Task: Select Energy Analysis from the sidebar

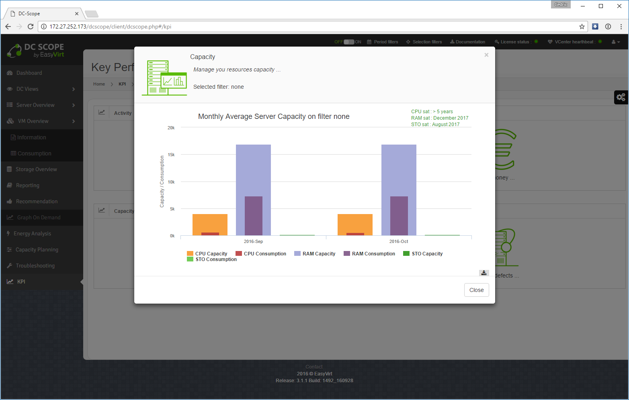Action: click(32, 233)
